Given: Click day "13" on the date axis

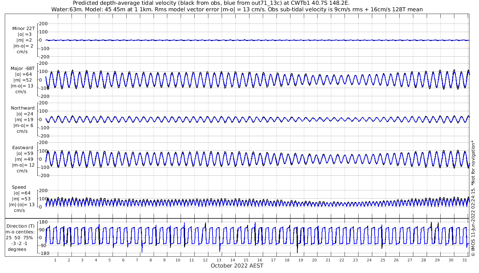Looking at the screenshot, I should (219, 260).
